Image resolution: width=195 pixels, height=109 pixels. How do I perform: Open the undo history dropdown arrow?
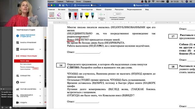tap(69, 5)
